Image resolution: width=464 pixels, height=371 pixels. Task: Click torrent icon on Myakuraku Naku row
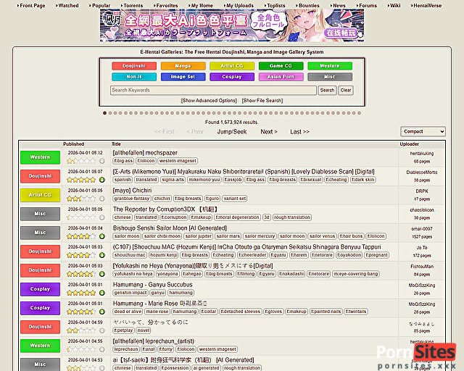point(102,180)
